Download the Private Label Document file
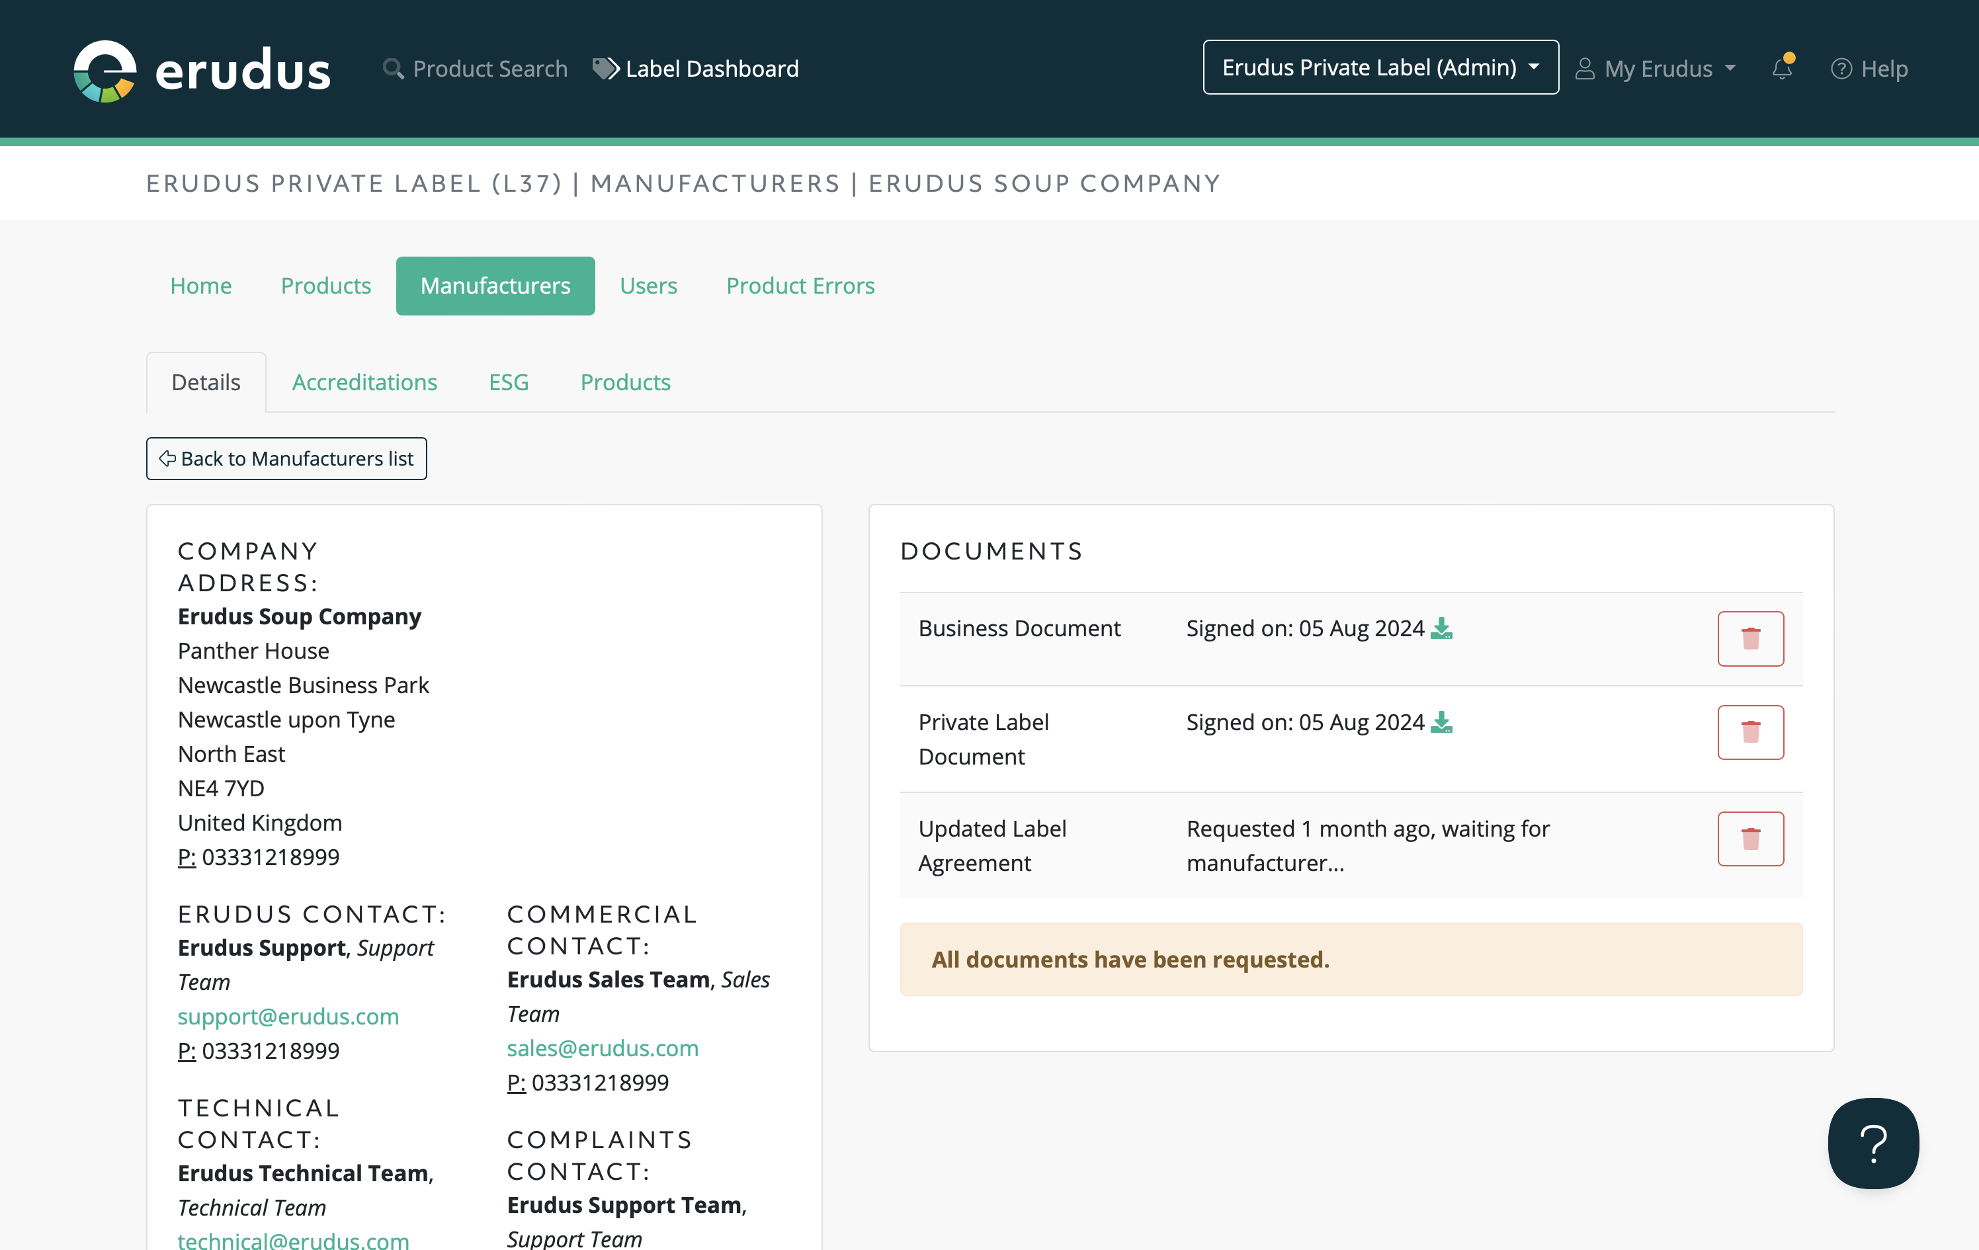Viewport: 1979px width, 1250px height. pos(1441,722)
